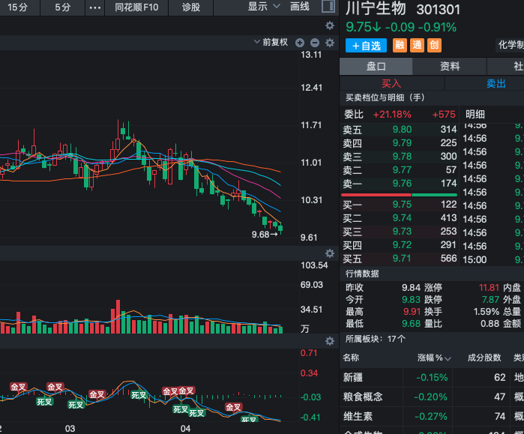Select 卖一 price 9.76 row
Image resolution: width=524 pixels, height=434 pixels.
(x=400, y=184)
